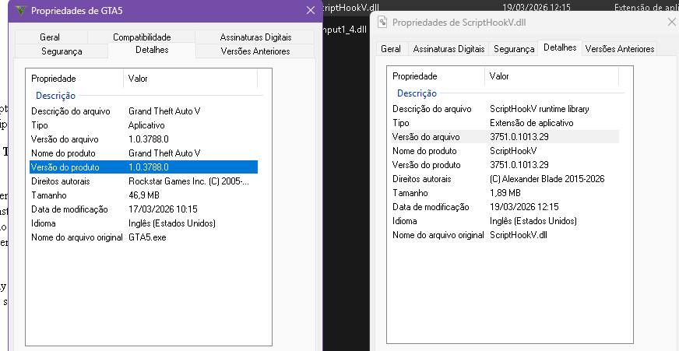Close the Propriedades de ScriptHookV.dll window
679x351 pixels.
pos(672,22)
